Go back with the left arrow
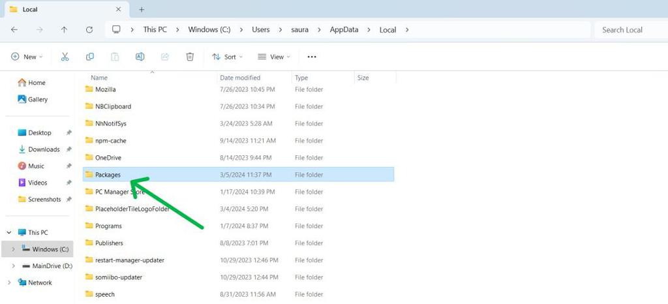The width and height of the screenshot is (668, 304). tap(14, 30)
